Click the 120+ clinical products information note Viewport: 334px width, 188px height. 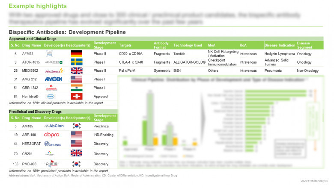click(56, 103)
